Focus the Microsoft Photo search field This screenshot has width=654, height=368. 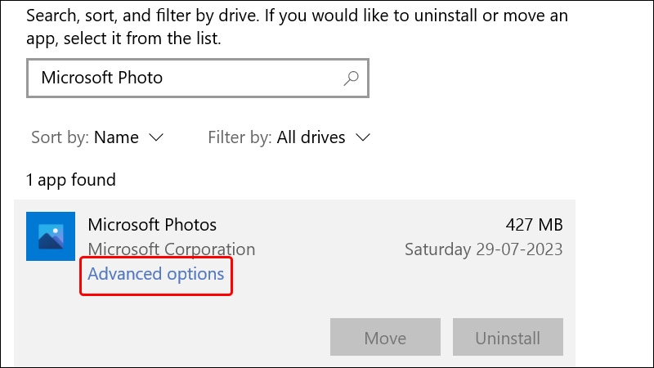(x=198, y=78)
